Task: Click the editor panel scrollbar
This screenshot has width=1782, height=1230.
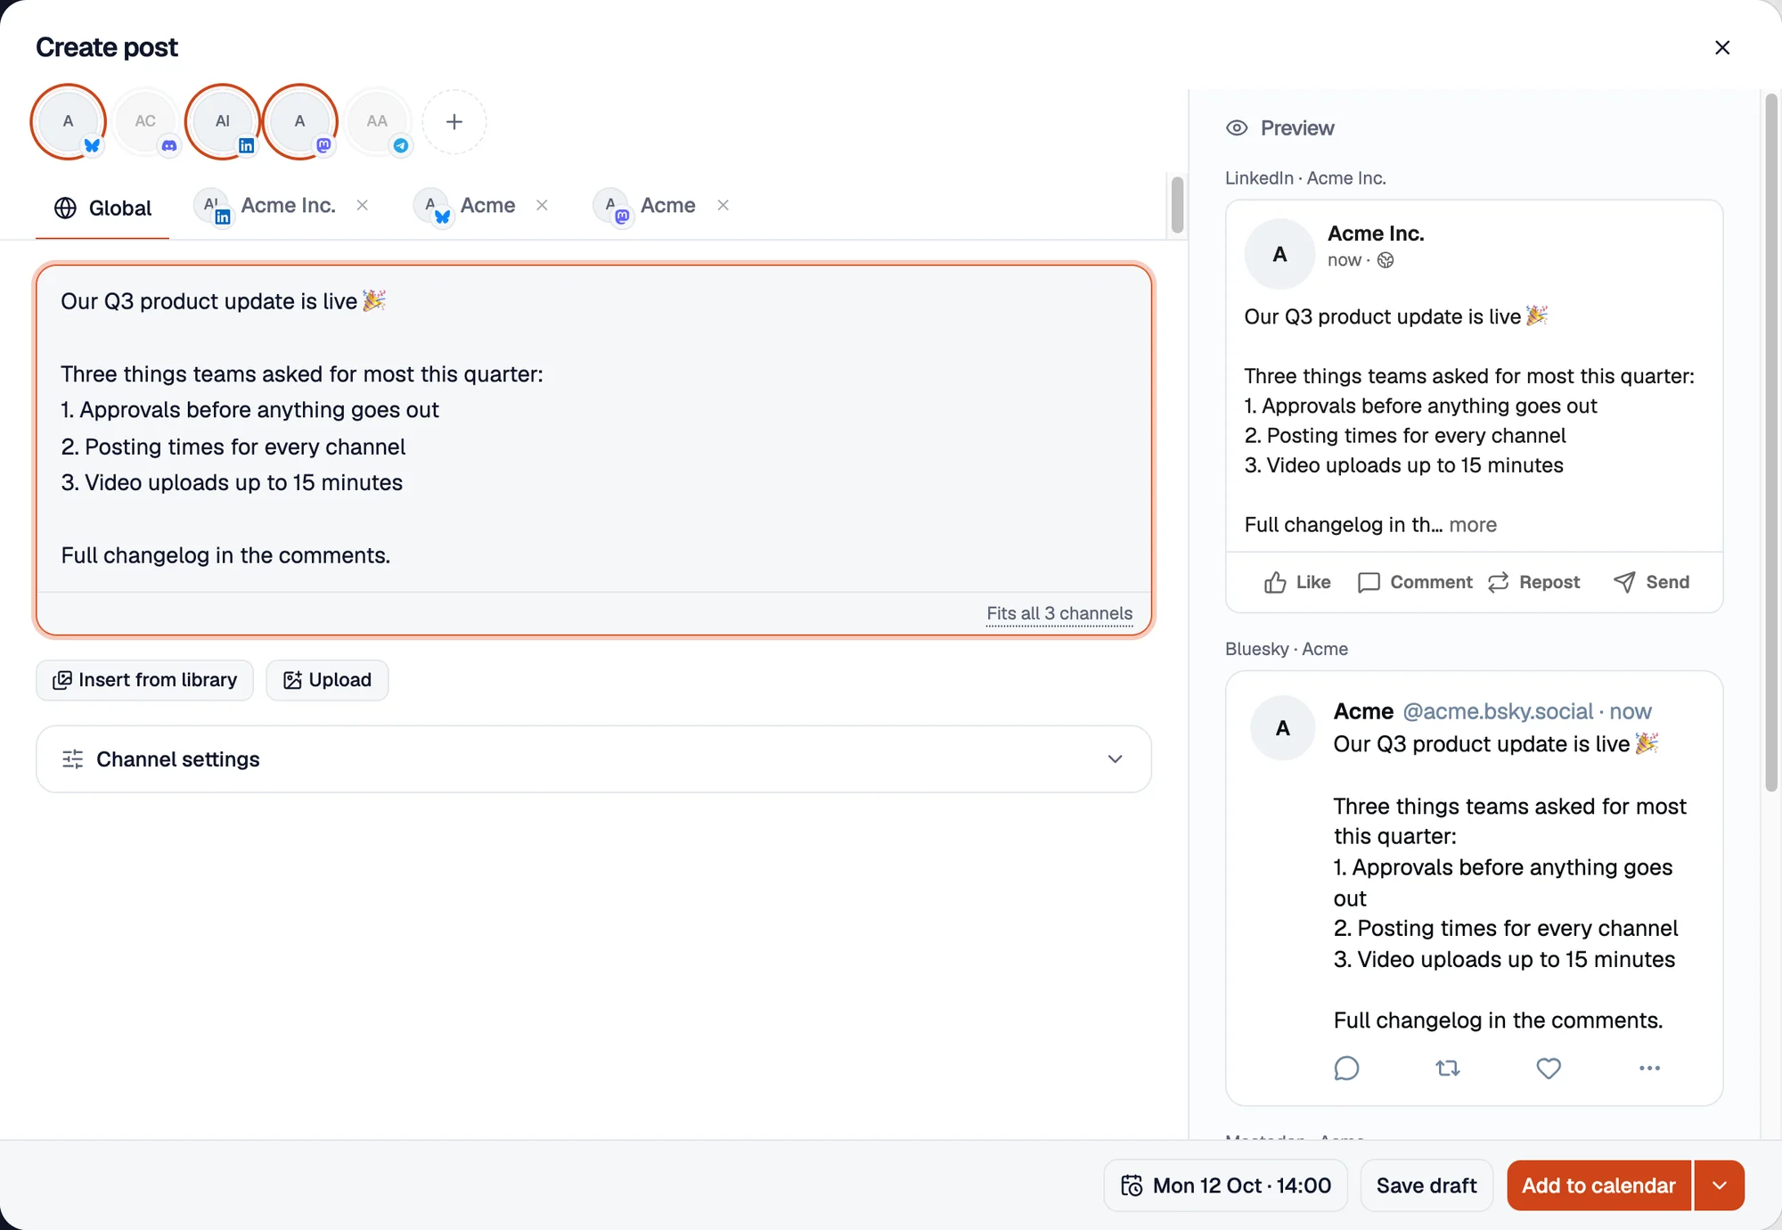Action: click(1177, 205)
